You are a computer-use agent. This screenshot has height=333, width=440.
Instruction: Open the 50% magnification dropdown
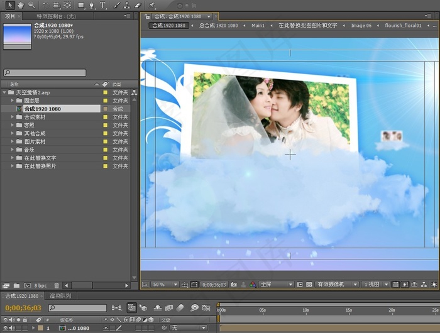pos(165,285)
